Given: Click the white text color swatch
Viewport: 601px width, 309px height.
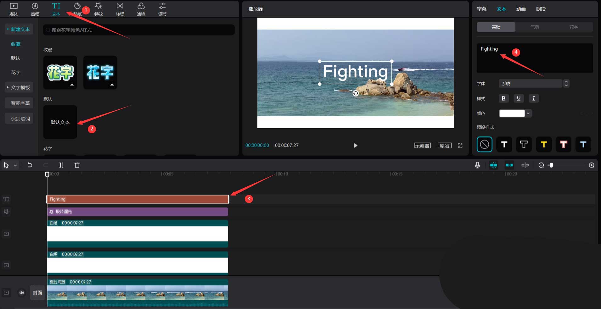Looking at the screenshot, I should (x=512, y=113).
